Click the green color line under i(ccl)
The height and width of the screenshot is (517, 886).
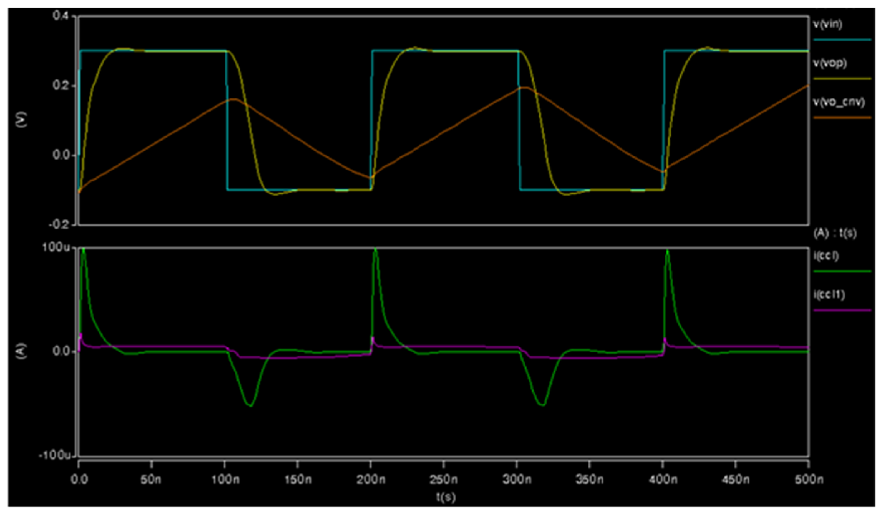(x=842, y=271)
